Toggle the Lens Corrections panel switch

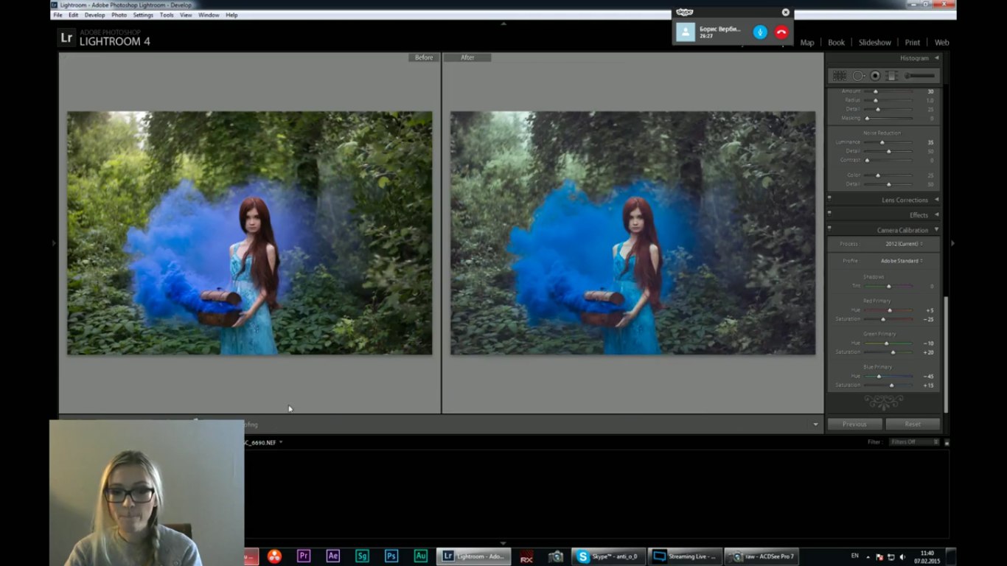tap(829, 198)
